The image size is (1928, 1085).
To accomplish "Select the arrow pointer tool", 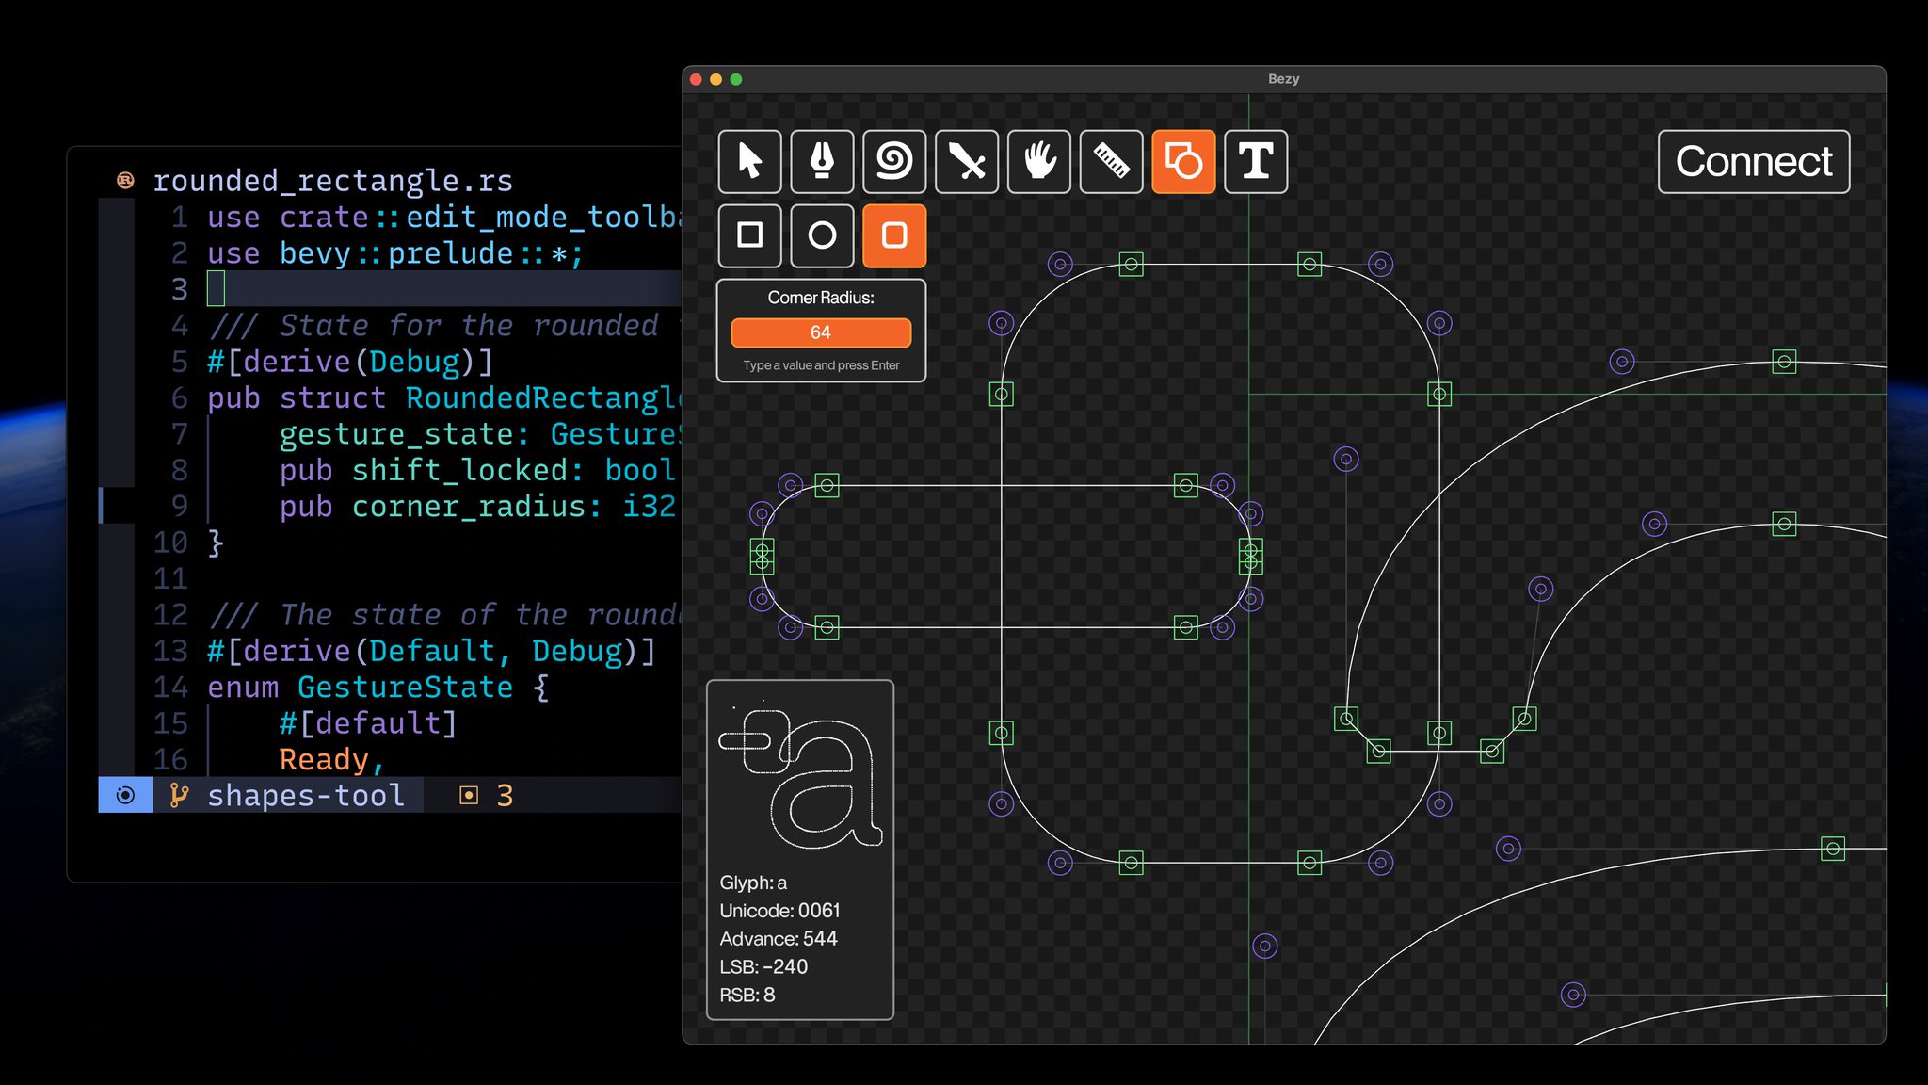I will pos(749,161).
